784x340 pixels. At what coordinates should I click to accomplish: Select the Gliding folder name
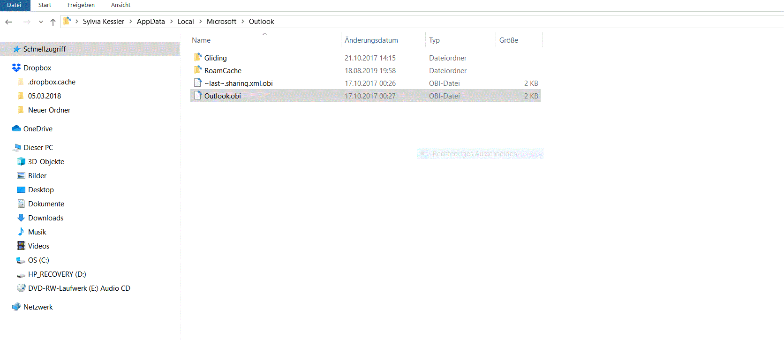215,58
